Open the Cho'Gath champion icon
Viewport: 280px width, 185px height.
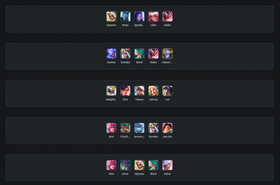tap(125, 128)
